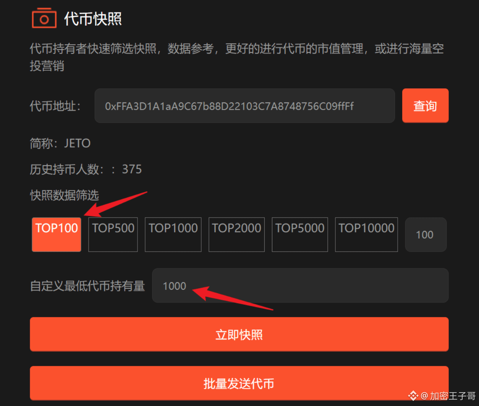Select the TOP1000 filter option
Screen dimensions: 479x406
click(173, 234)
